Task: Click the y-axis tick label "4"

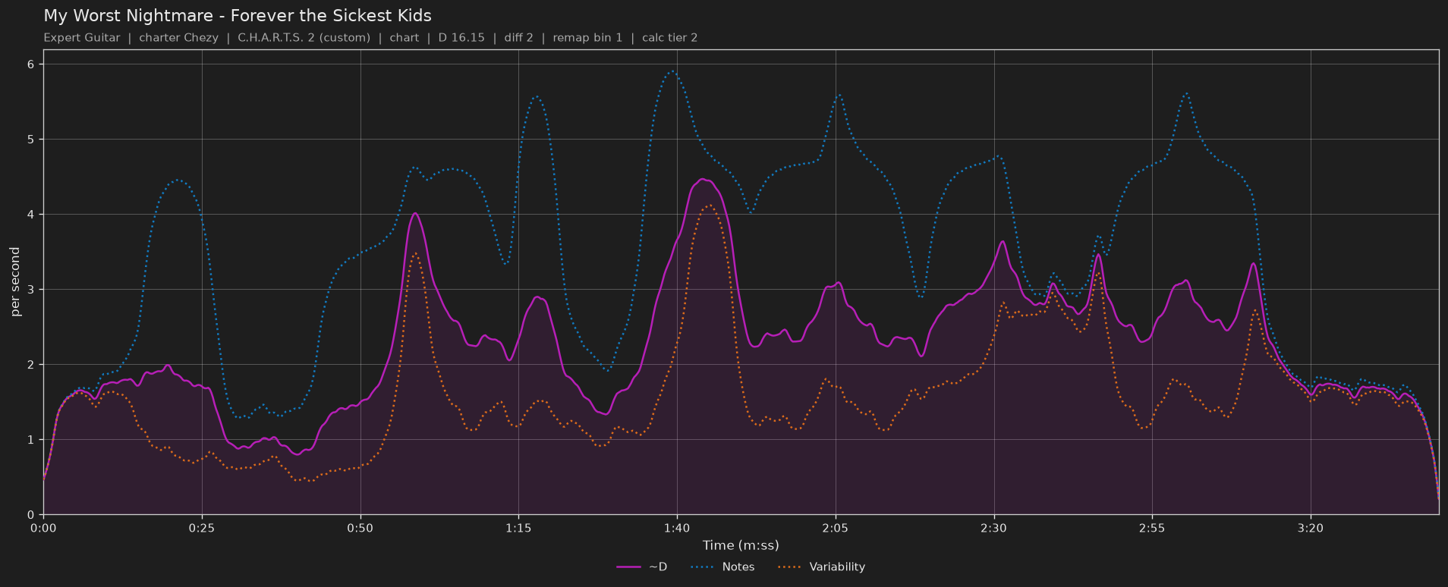Action: [31, 215]
